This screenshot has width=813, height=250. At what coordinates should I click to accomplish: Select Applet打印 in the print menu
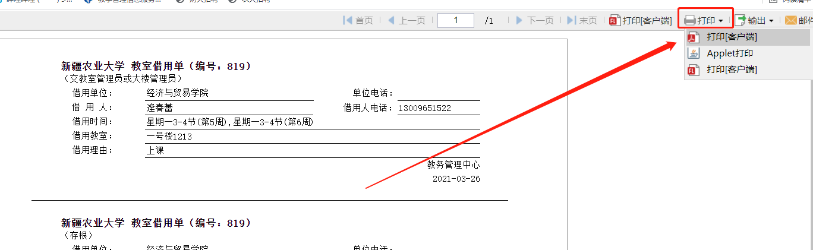(730, 53)
